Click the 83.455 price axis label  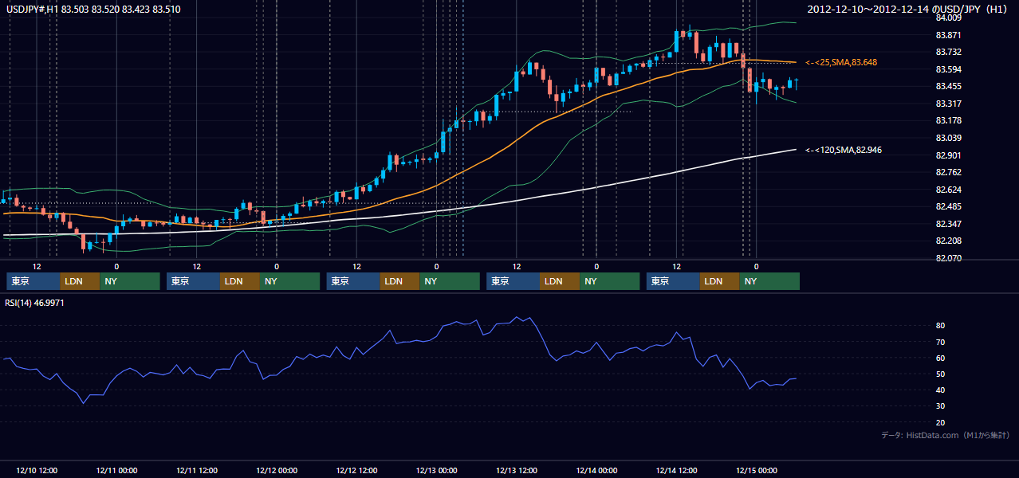click(949, 87)
